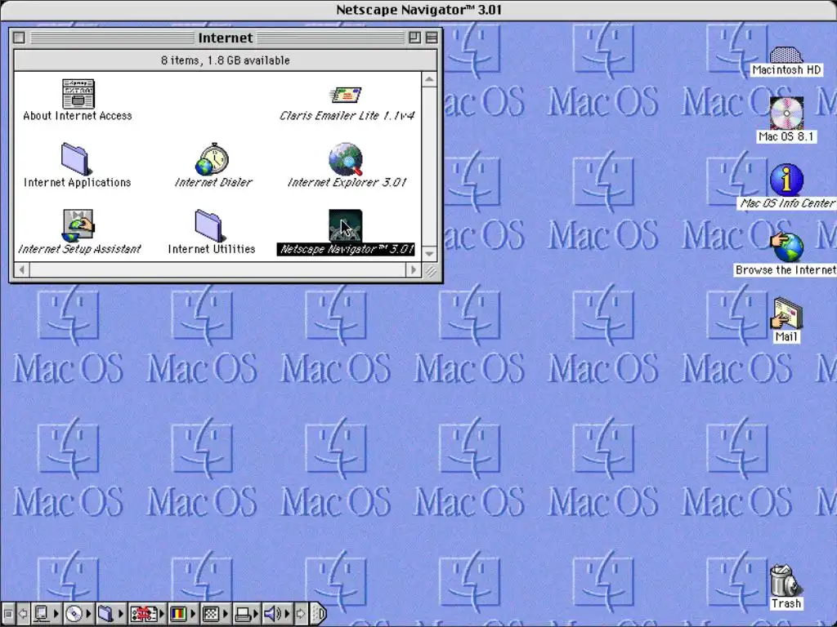The height and width of the screenshot is (627, 837).
Task: Select the Trash icon
Action: (786, 581)
